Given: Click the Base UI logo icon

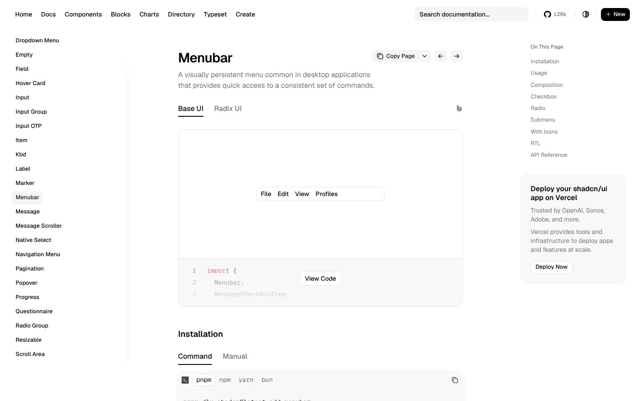Looking at the screenshot, I should tap(459, 108).
